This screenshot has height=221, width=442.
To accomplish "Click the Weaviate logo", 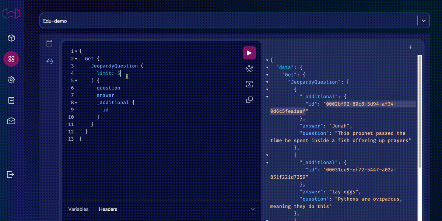I will tap(11, 13).
